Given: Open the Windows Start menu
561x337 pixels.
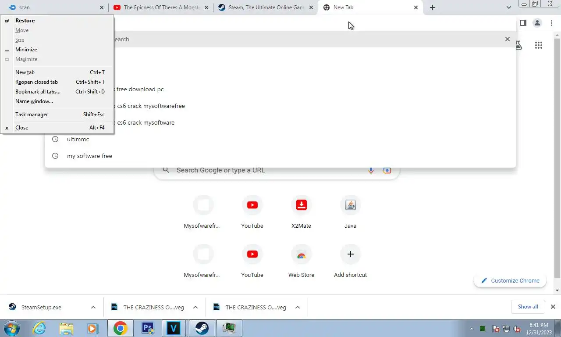Looking at the screenshot, I should 12,328.
